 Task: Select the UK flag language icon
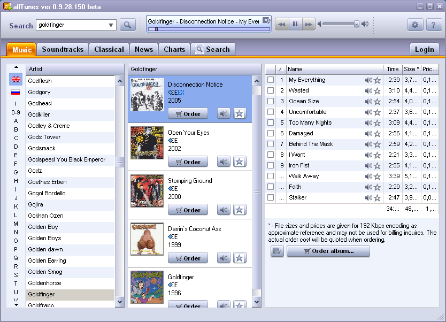tap(16, 79)
